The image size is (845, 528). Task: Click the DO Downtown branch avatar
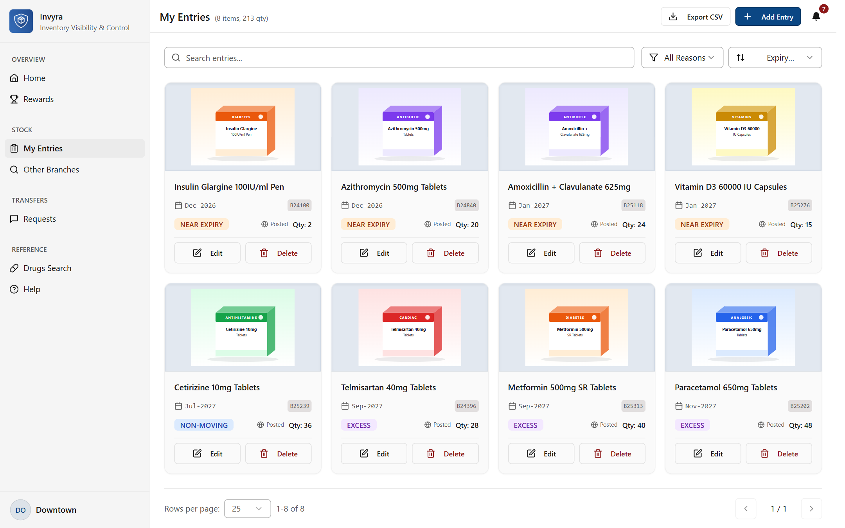20,510
